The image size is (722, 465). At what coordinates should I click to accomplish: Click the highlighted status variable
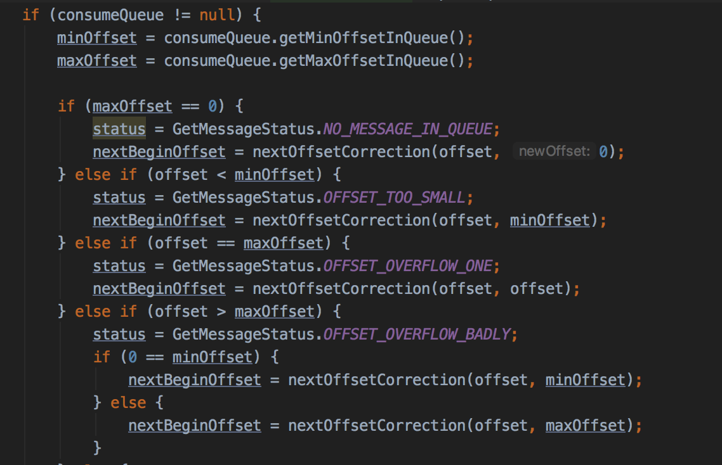[x=119, y=129]
